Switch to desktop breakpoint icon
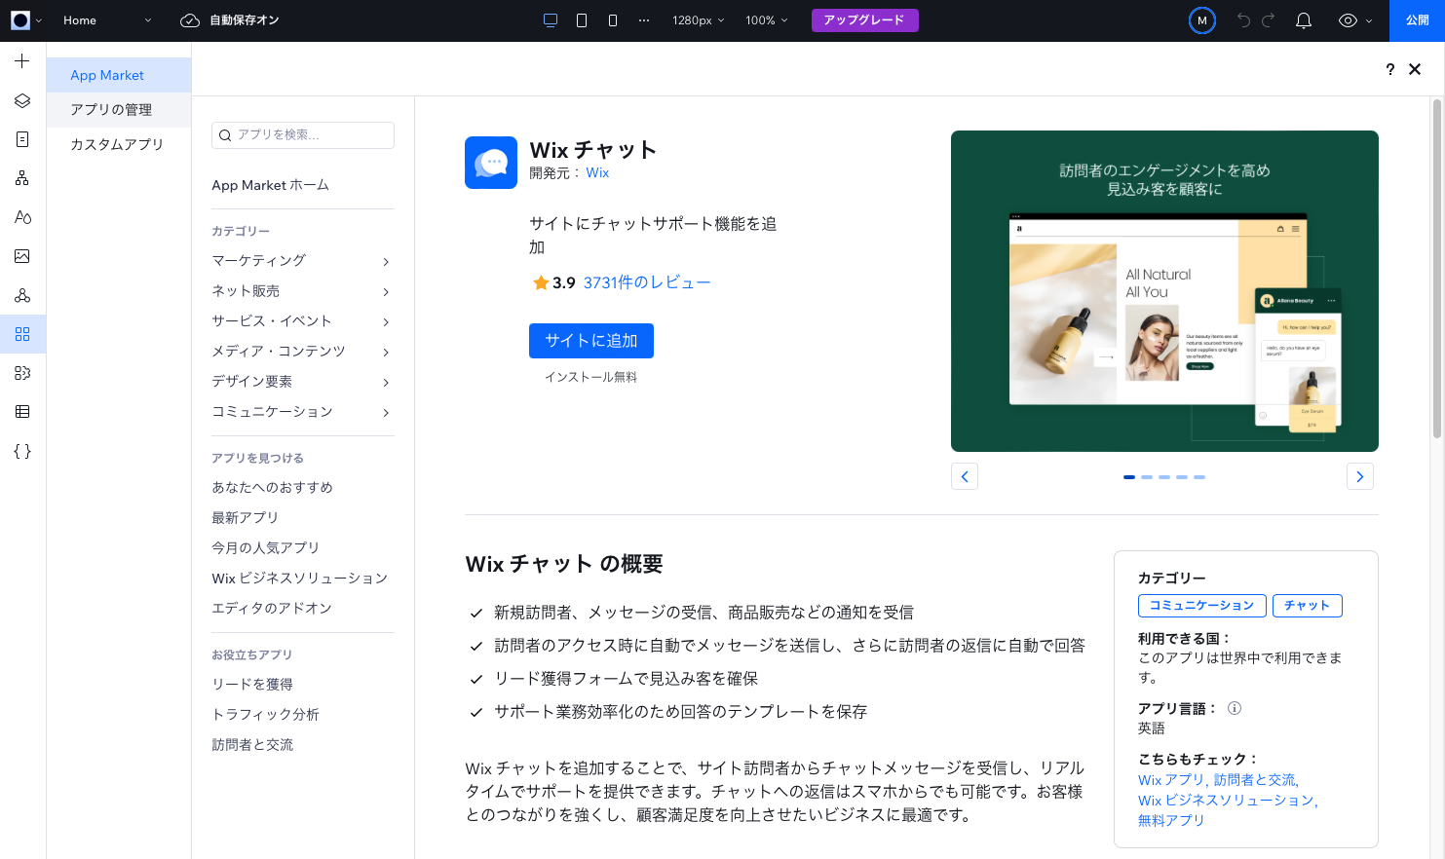 pos(551,20)
